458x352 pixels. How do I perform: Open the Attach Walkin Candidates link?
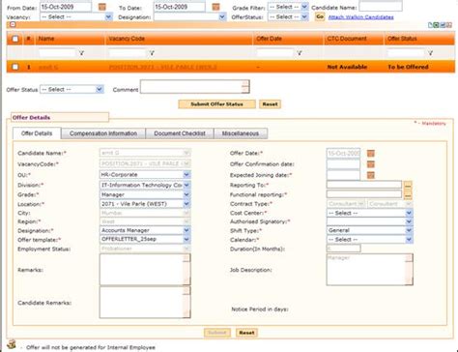click(x=360, y=17)
